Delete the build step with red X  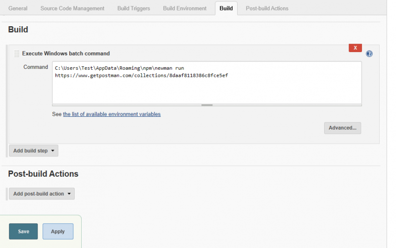(355, 48)
